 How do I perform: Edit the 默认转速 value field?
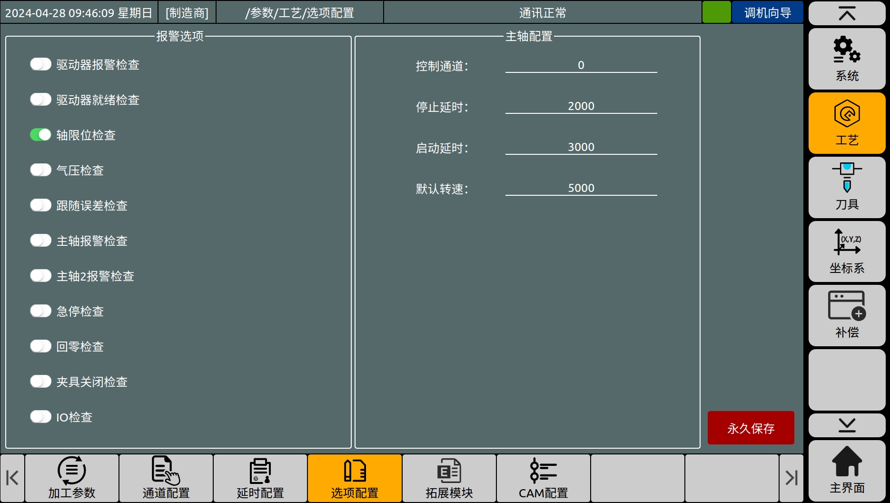click(x=581, y=188)
